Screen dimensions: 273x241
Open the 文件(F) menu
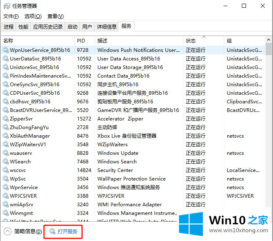[11, 16]
